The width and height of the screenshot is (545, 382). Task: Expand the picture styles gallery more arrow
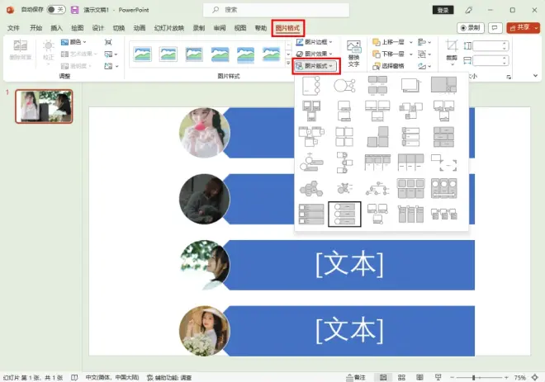click(x=288, y=64)
